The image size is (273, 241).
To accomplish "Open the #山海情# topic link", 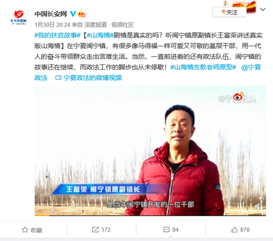I will [x=100, y=35].
